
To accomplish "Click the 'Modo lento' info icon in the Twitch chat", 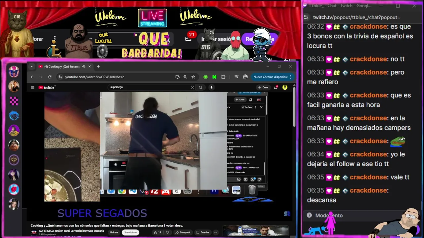I will point(309,215).
